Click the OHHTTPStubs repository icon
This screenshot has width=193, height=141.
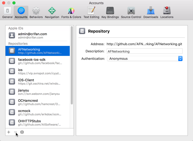tap(12, 122)
